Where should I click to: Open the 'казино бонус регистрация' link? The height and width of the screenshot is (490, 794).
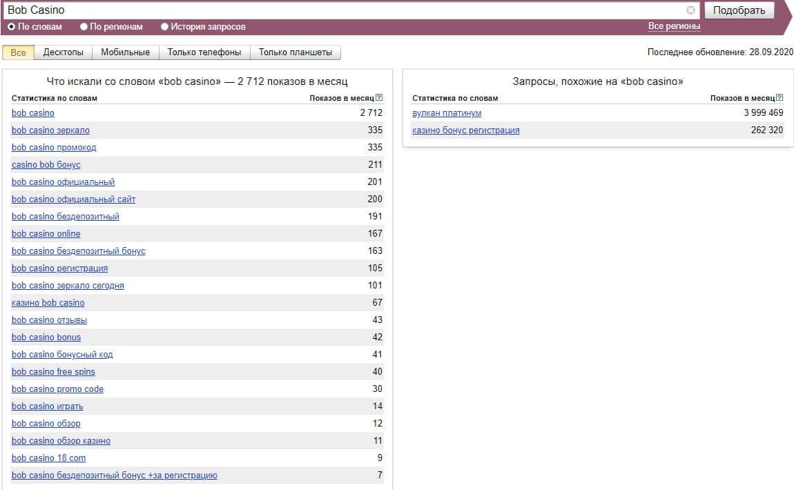465,130
